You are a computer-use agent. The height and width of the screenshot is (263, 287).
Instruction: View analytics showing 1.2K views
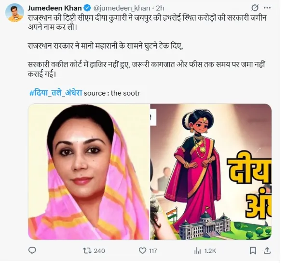tap(197, 251)
